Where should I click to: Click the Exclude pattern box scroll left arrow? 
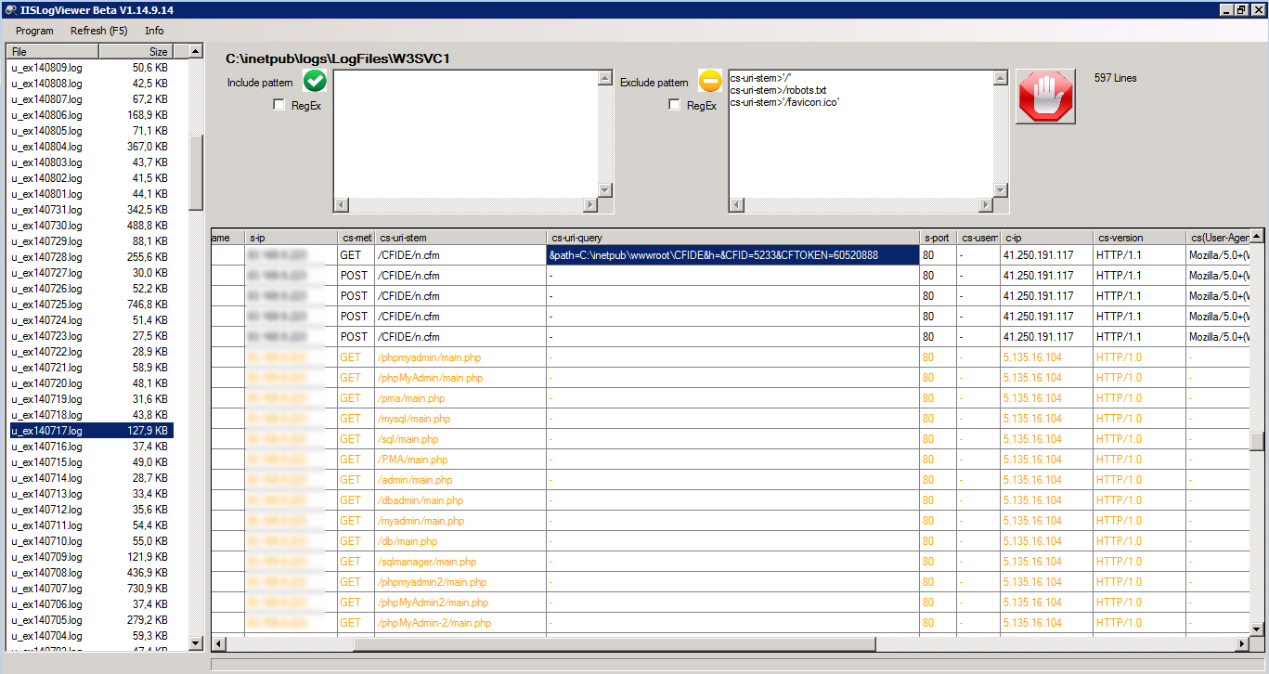pyautogui.click(x=736, y=205)
